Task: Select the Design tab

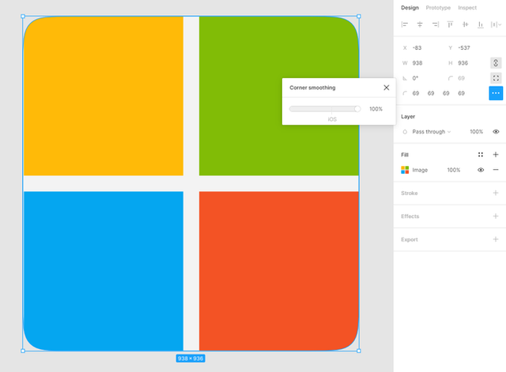Action: 410,8
